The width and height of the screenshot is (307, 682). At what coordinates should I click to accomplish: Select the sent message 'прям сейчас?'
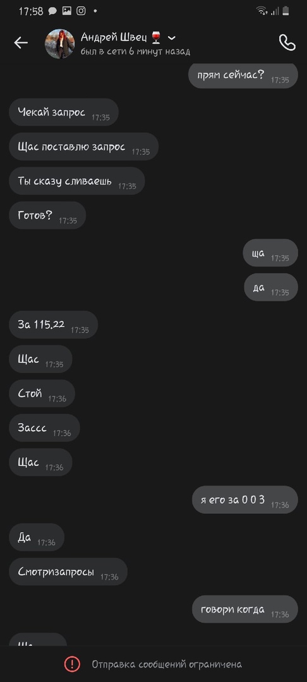pyautogui.click(x=243, y=75)
